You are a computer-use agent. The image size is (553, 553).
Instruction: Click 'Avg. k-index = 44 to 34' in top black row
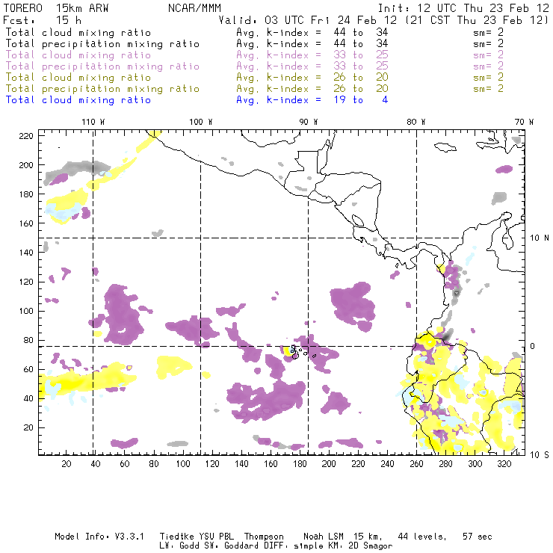click(312, 32)
